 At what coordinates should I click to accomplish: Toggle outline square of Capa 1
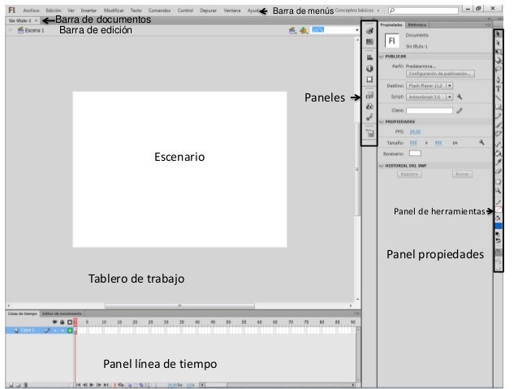(70, 331)
